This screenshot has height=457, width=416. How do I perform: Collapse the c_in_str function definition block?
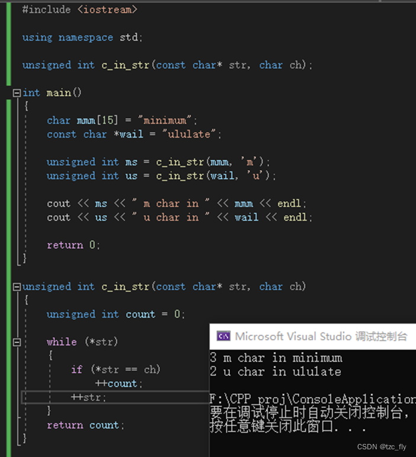click(x=17, y=287)
